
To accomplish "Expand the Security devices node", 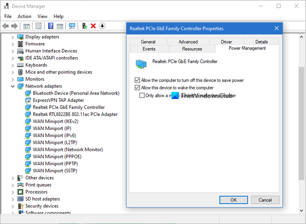I will tap(13, 206).
